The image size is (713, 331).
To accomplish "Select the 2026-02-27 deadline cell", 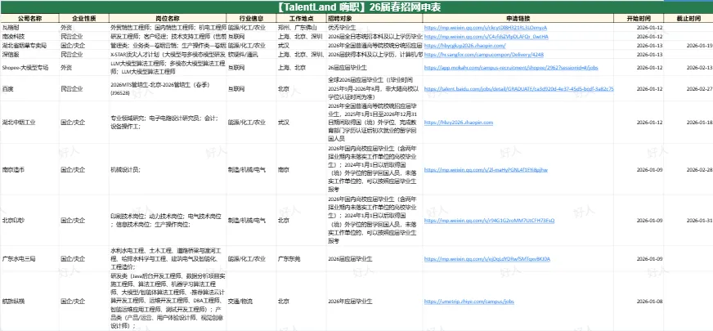I will click(x=688, y=89).
